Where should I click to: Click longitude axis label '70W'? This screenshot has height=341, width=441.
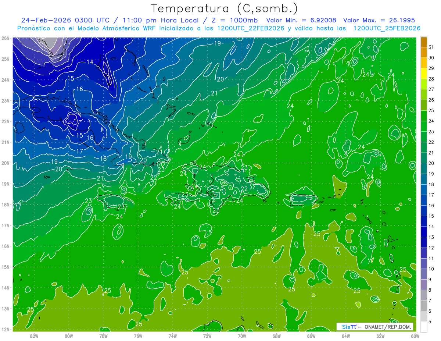(242, 336)
